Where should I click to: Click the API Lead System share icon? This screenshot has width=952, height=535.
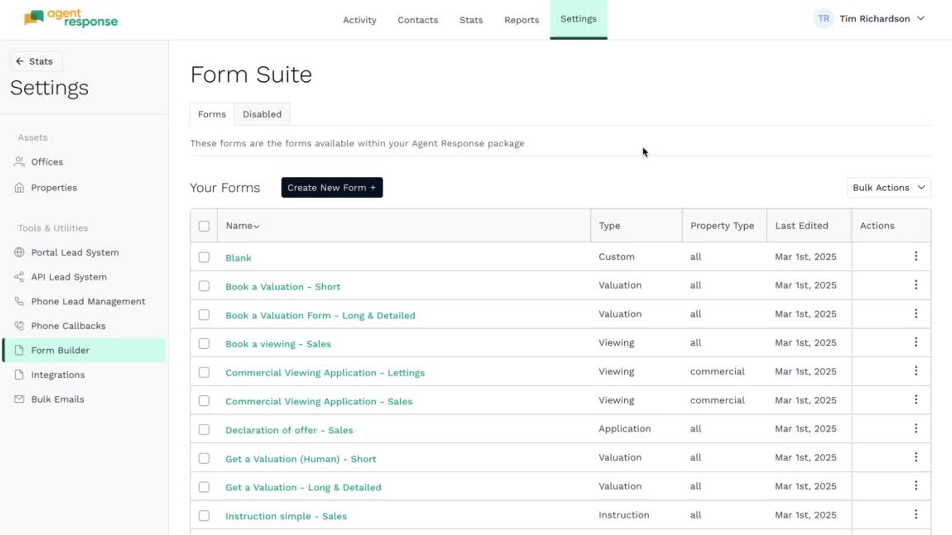19,277
